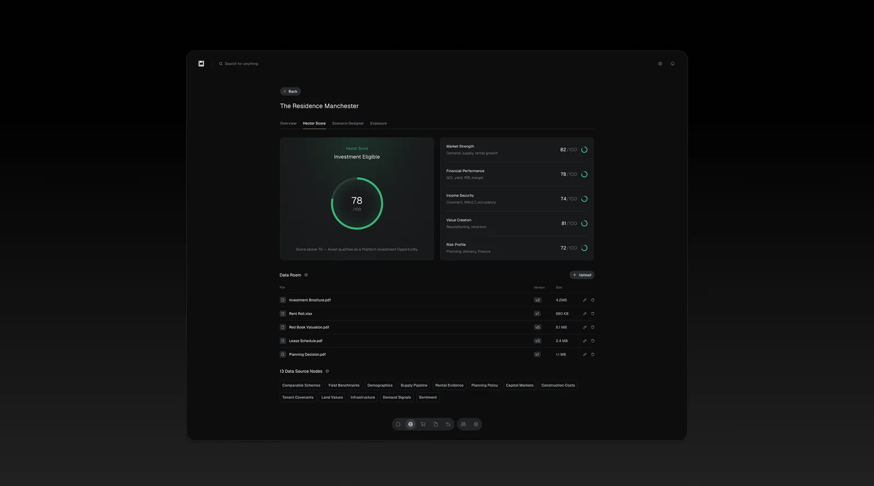This screenshot has height=486, width=874.
Task: Open the Investment Brochure.pdf file name
Action: pos(310,300)
